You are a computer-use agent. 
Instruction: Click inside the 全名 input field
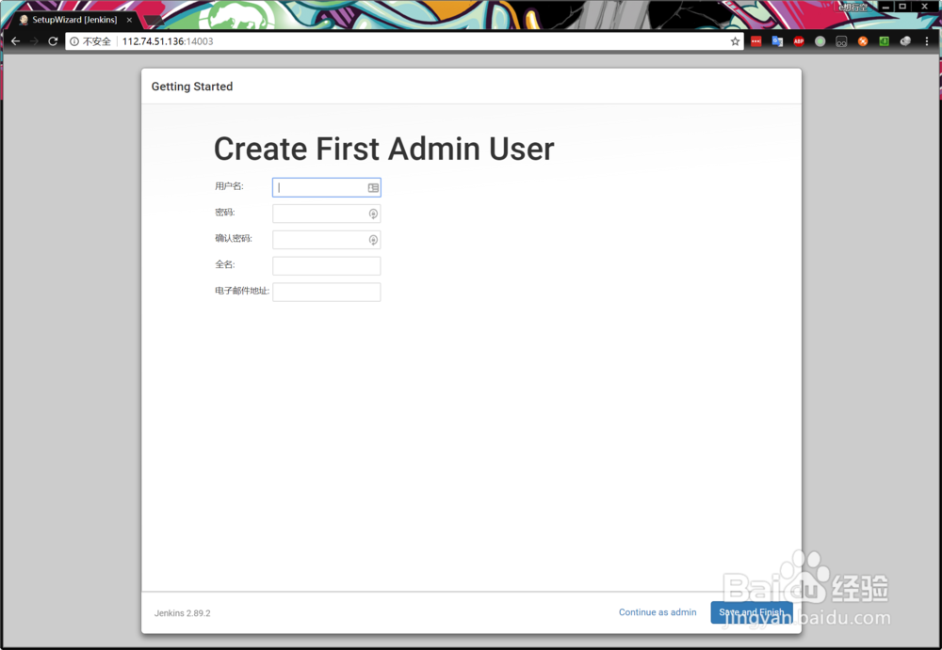point(325,265)
